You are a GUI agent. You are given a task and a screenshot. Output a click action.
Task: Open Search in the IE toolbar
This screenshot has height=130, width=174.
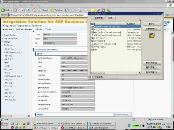[x=43, y=10]
